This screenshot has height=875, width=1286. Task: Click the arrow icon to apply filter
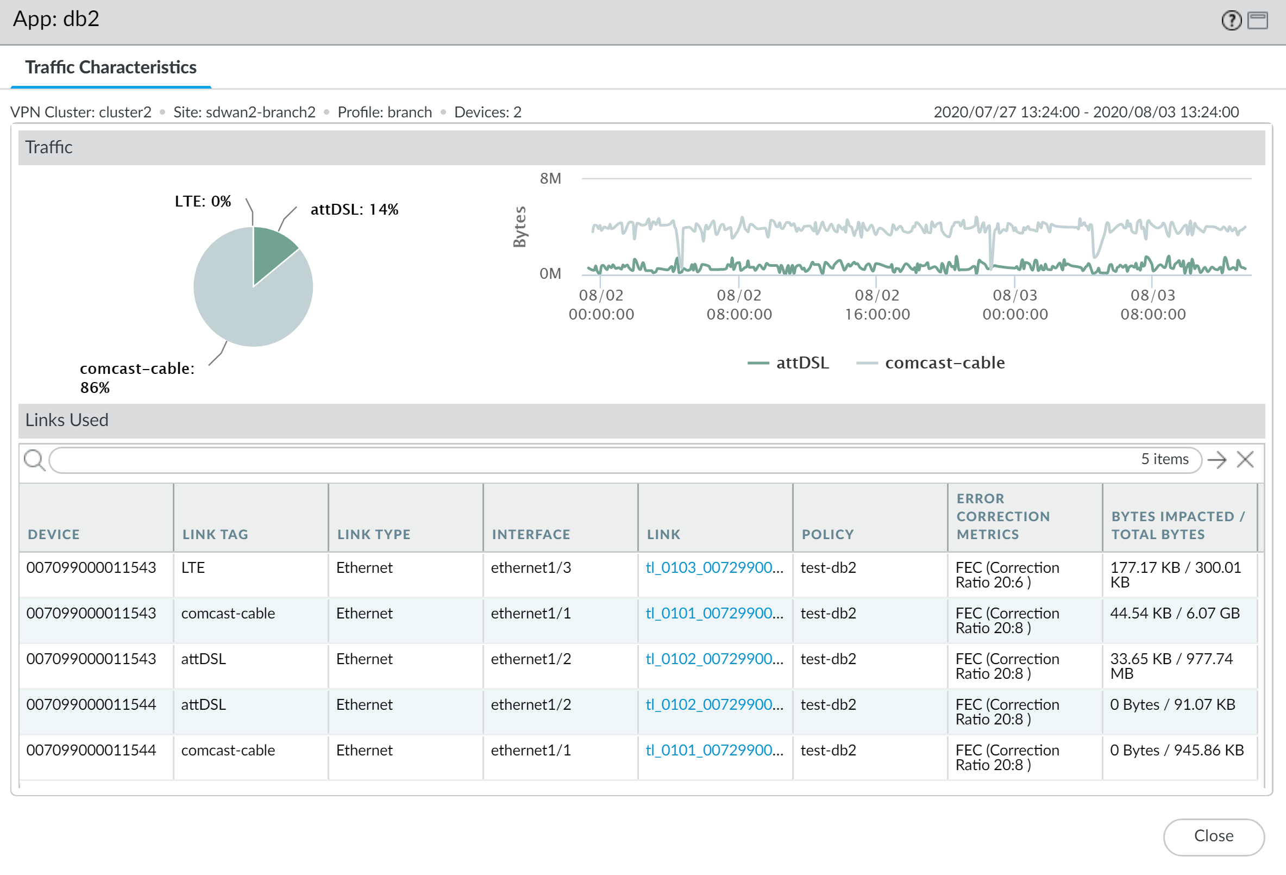(x=1216, y=459)
